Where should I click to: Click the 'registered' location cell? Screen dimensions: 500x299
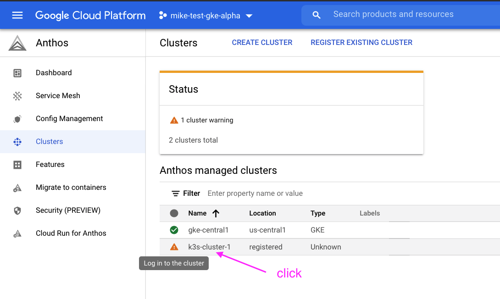[x=266, y=247]
